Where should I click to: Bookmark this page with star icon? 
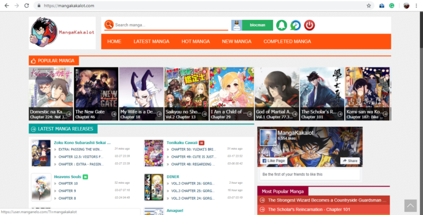(368, 5)
